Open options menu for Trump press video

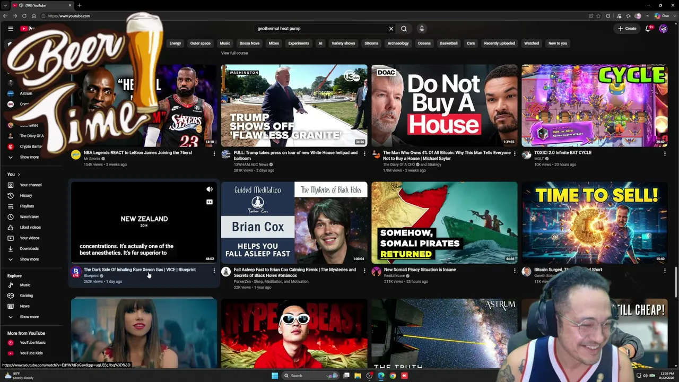[364, 153]
